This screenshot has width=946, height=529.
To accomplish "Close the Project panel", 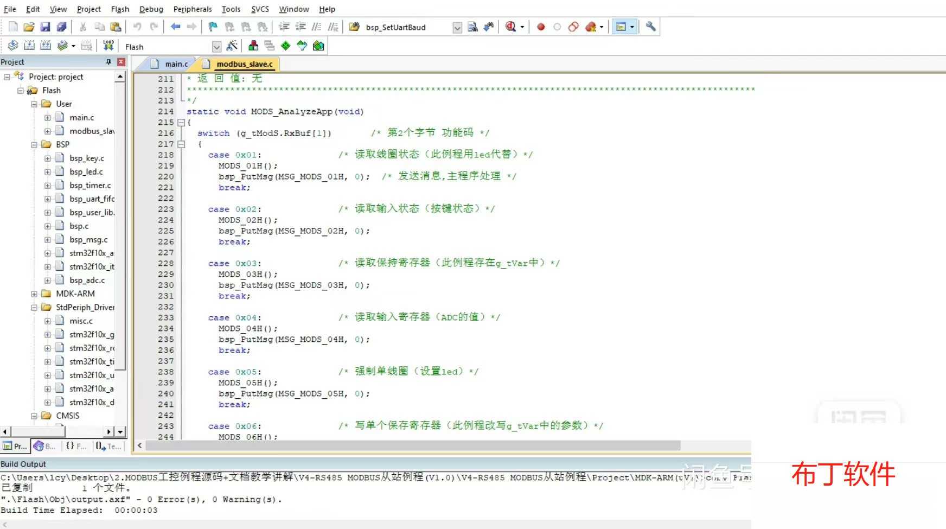I will tap(121, 62).
